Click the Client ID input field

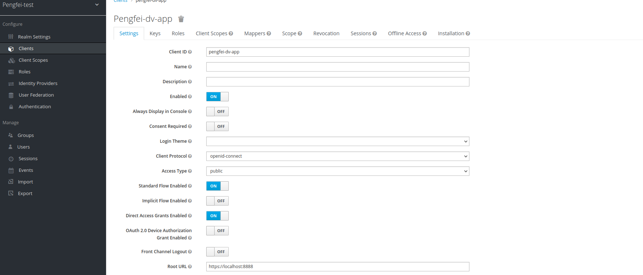click(338, 52)
